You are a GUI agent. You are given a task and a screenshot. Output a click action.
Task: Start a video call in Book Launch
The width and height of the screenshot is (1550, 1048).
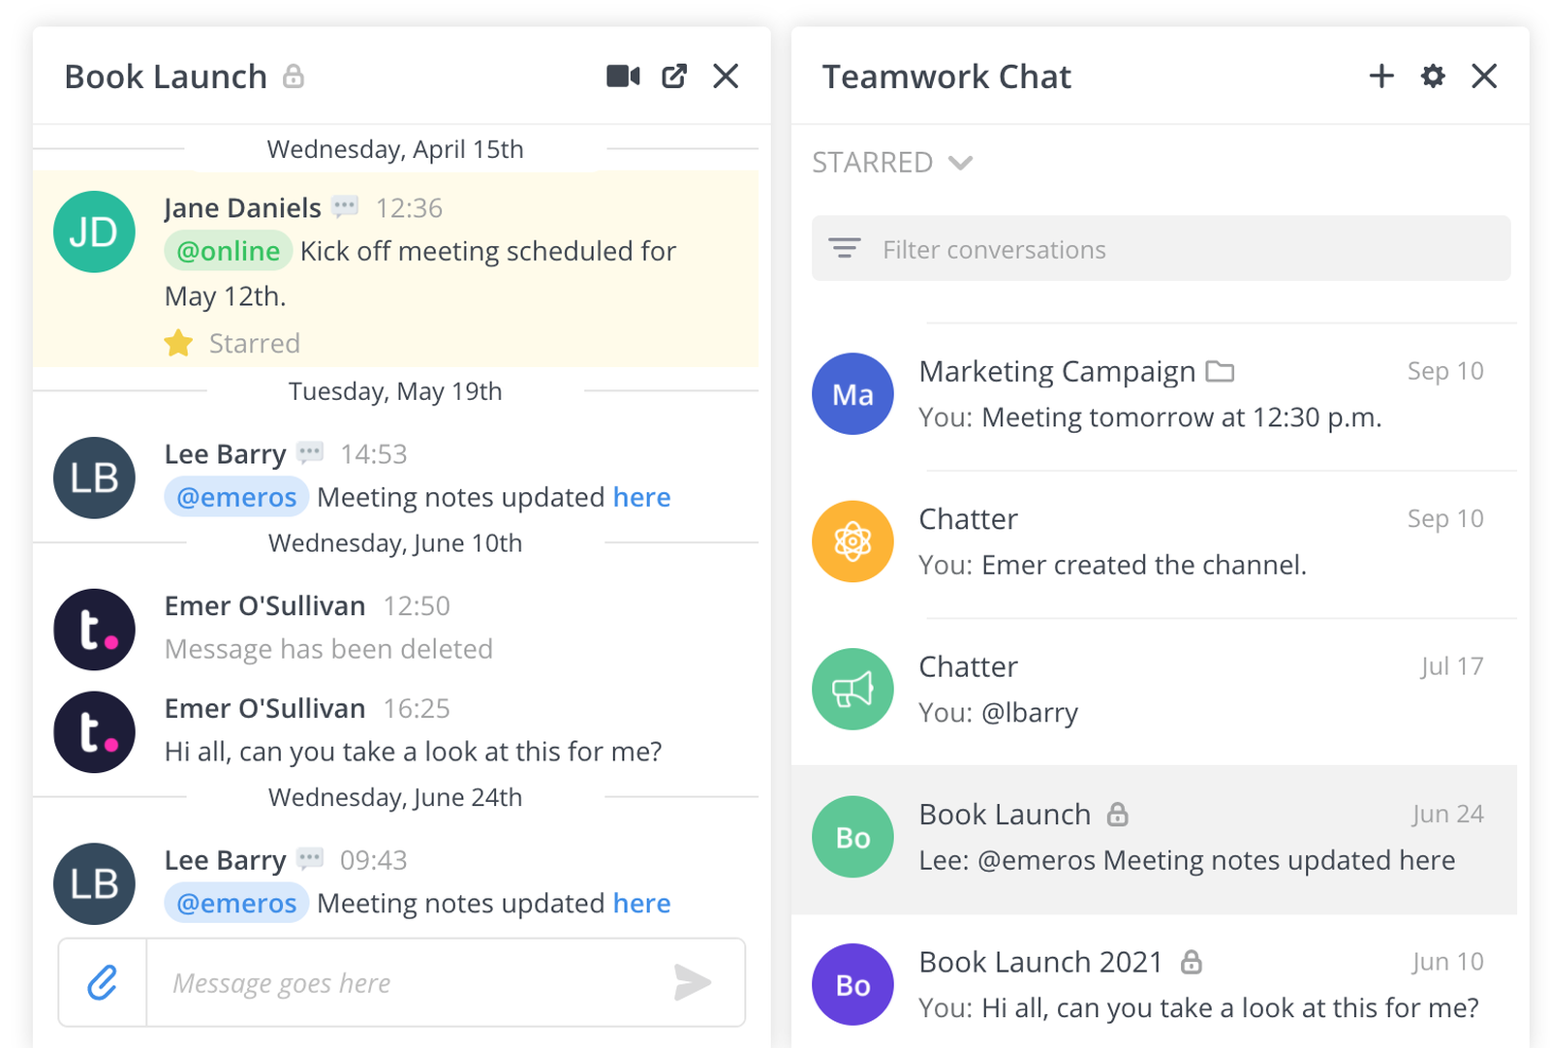tap(623, 76)
